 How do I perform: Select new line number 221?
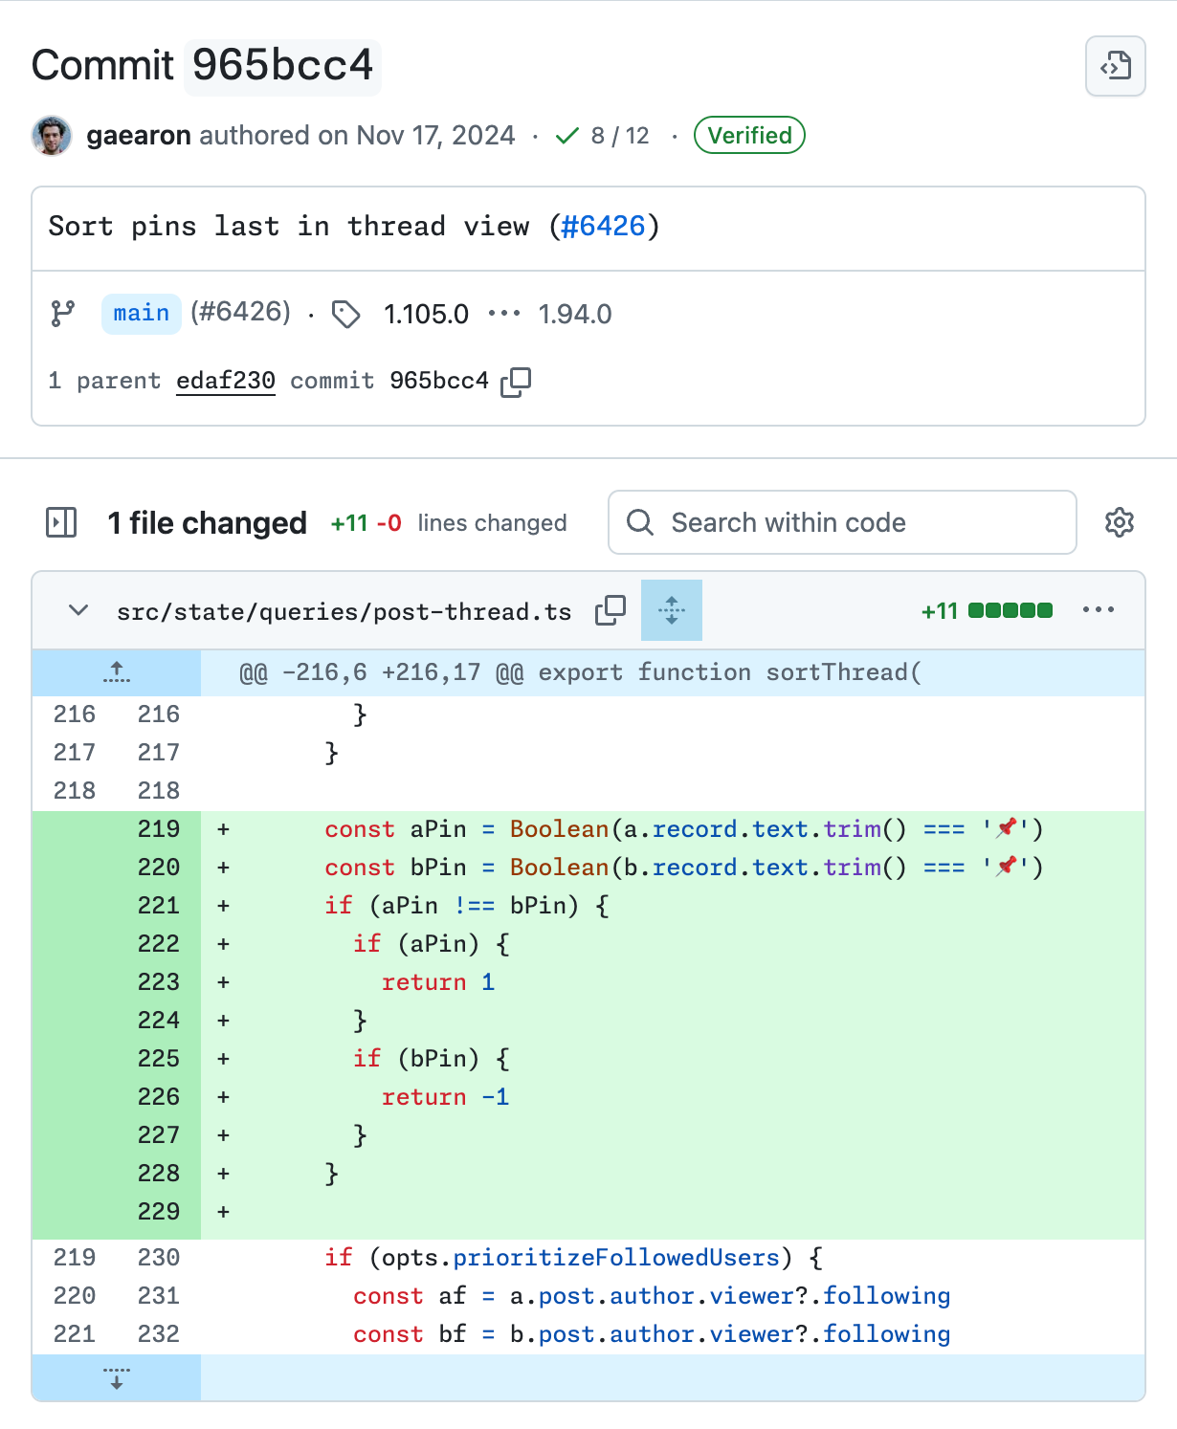(159, 906)
